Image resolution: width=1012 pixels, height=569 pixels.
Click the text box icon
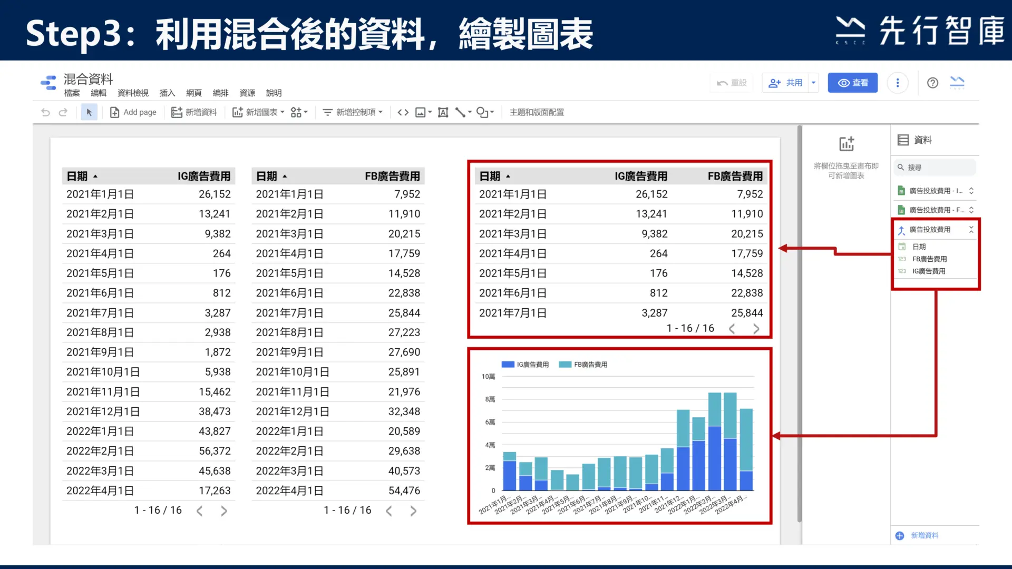point(443,112)
